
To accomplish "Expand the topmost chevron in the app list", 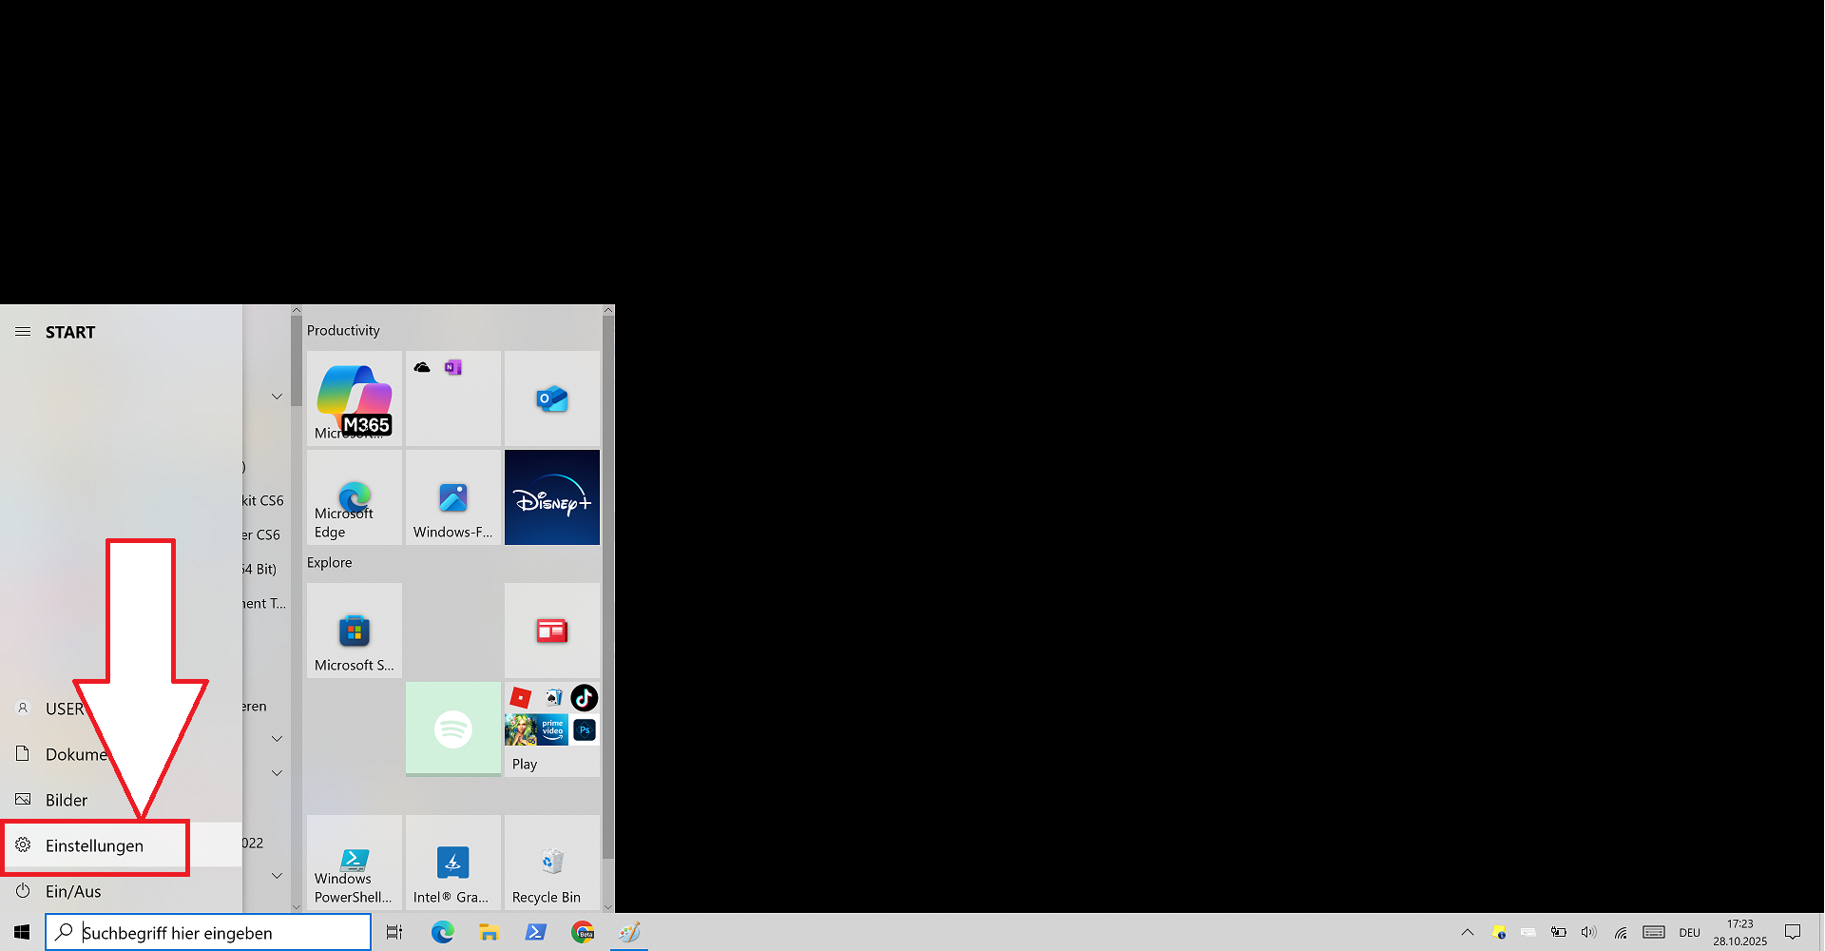I will pyautogui.click(x=277, y=397).
